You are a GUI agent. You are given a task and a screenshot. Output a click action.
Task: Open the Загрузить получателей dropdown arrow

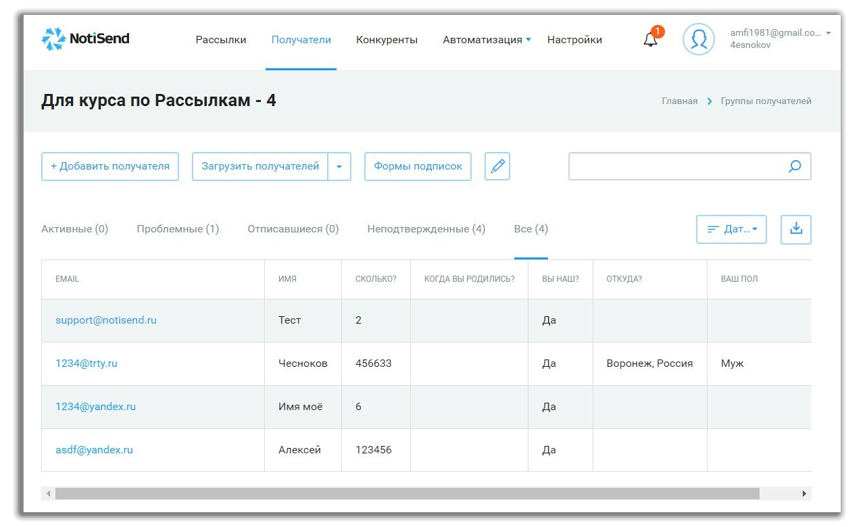click(x=339, y=166)
